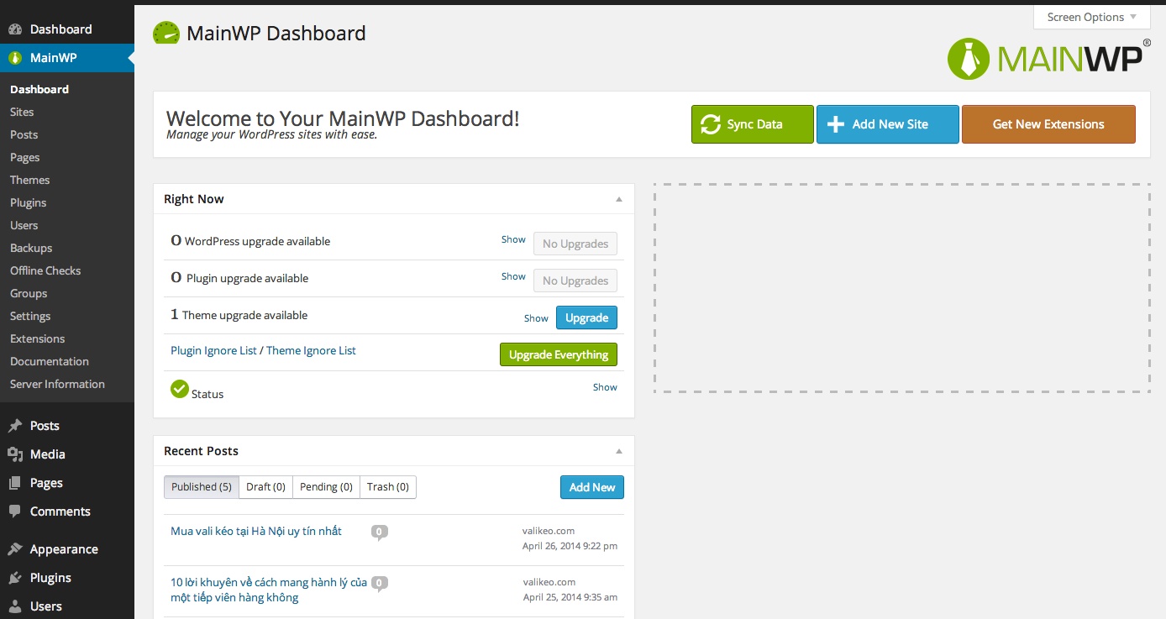Open Documentation in MainWP menu
Screen dimensions: 1166x619
tap(50, 361)
